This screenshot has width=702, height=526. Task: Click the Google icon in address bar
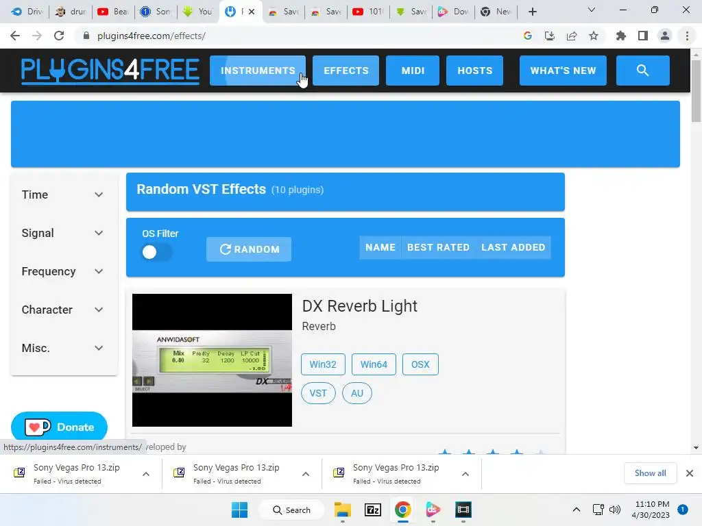528,36
